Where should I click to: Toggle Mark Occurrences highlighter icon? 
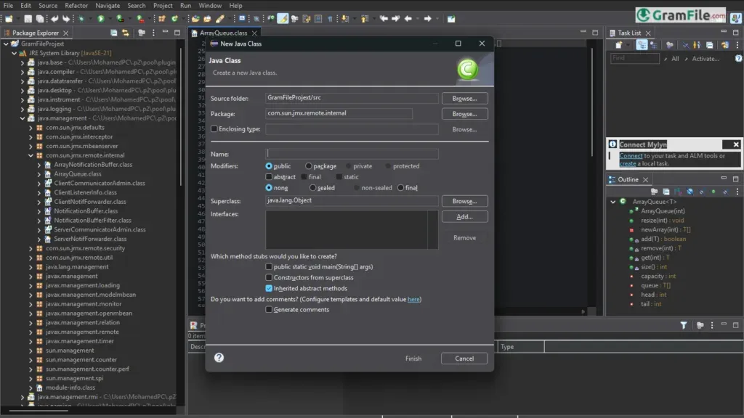click(283, 19)
